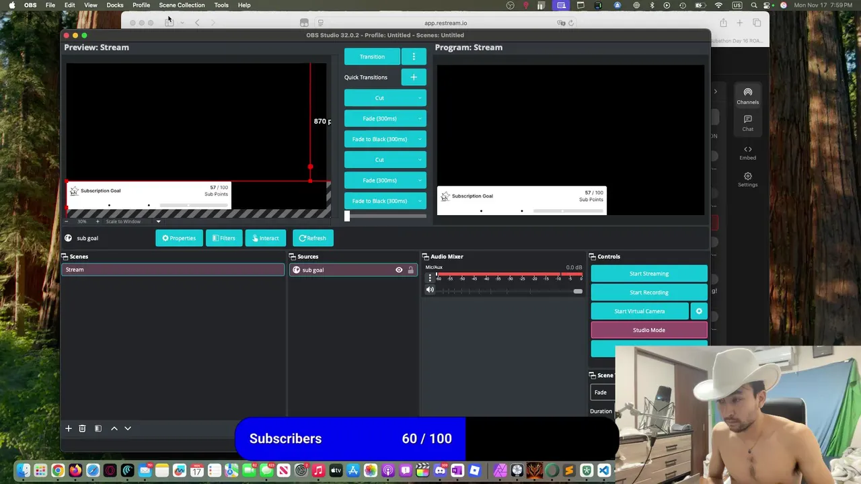The image size is (861, 484).
Task: Open the View menu
Action: coord(90,5)
